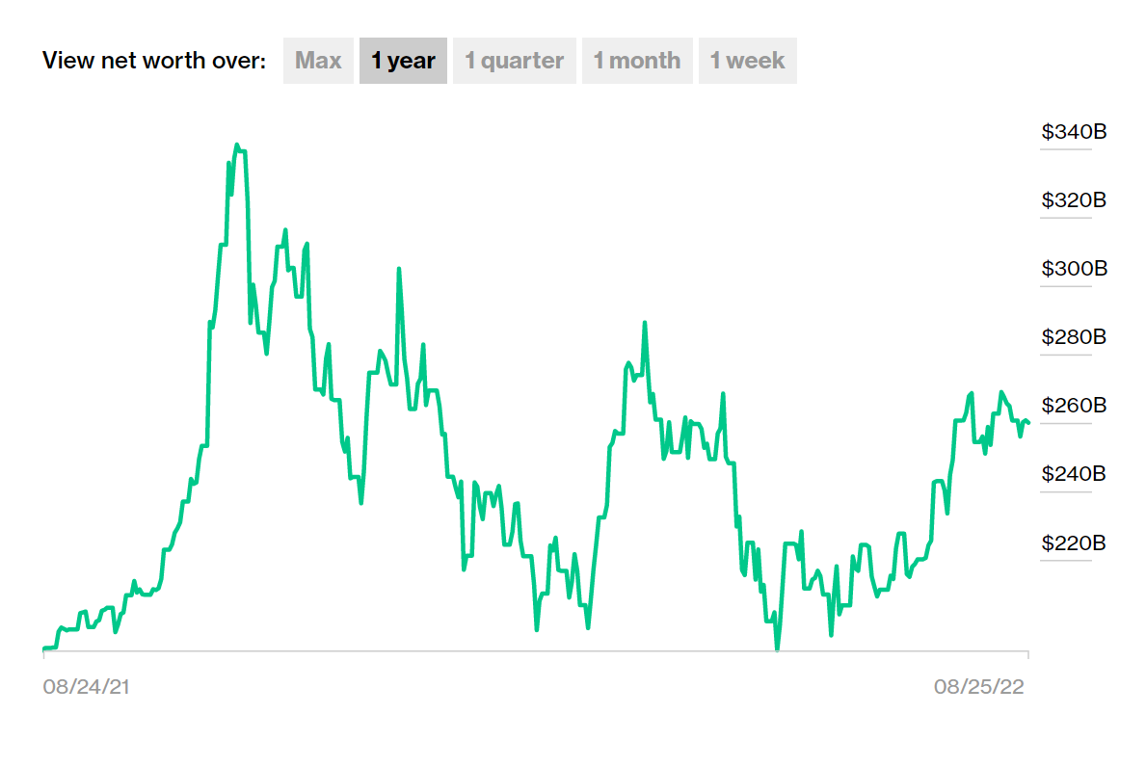Image resolution: width=1146 pixels, height=767 pixels.
Task: Select the $320B axis label
Action: 1074,200
